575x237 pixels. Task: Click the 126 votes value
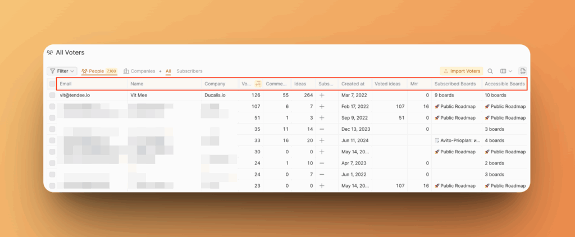[255, 95]
